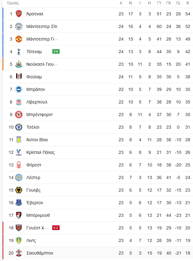Open the Άστον Βίλα team link
Viewport: 193px width, 261px height.
pos(37,140)
